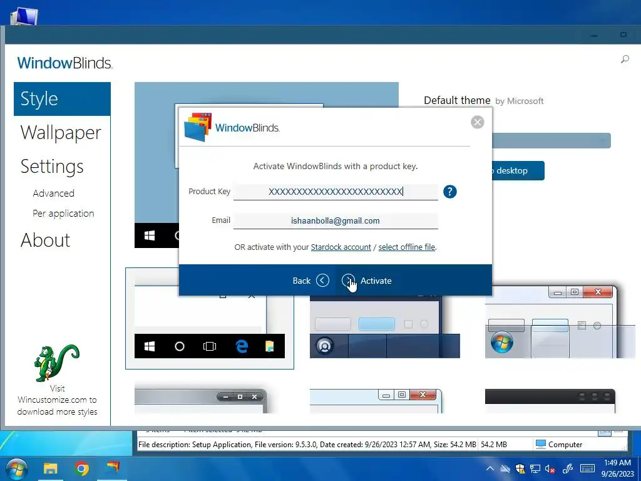This screenshot has width=641, height=481.
Task: Click the cloud sync tray icon
Action: 505,468
